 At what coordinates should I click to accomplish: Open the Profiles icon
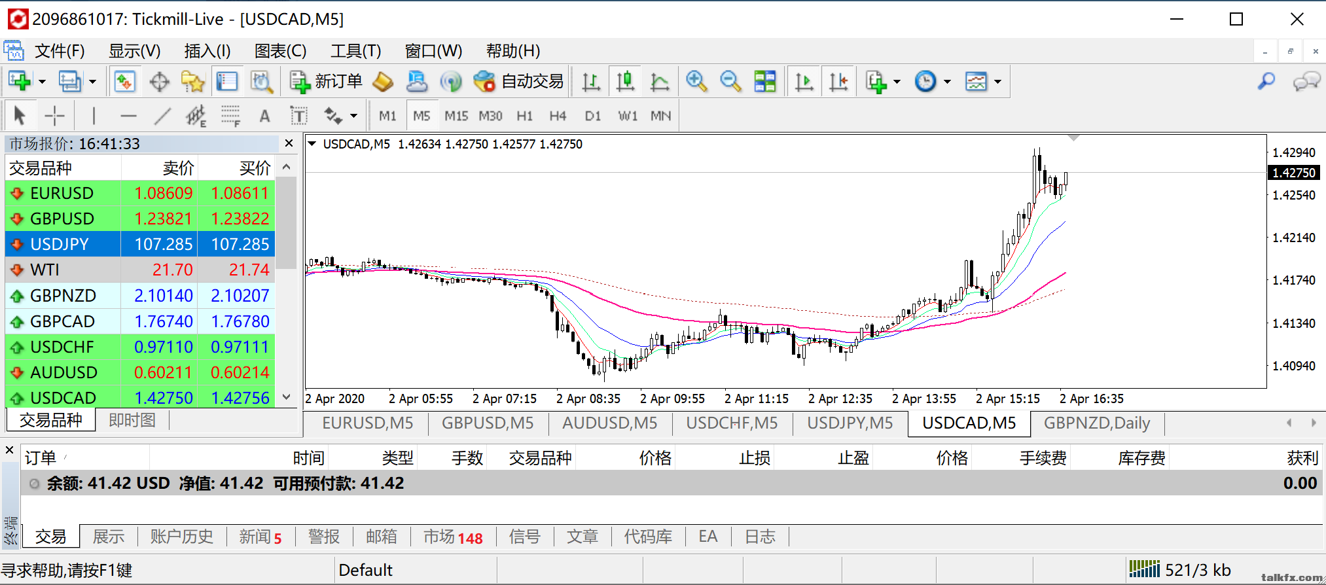click(69, 82)
